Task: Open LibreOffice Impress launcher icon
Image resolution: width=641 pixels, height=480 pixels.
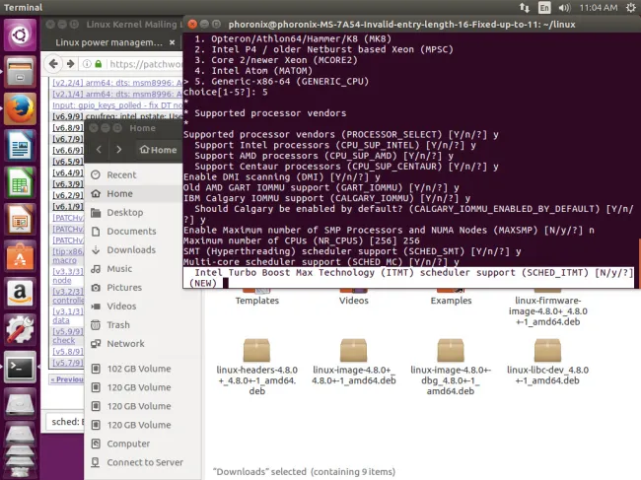Action: point(20,220)
